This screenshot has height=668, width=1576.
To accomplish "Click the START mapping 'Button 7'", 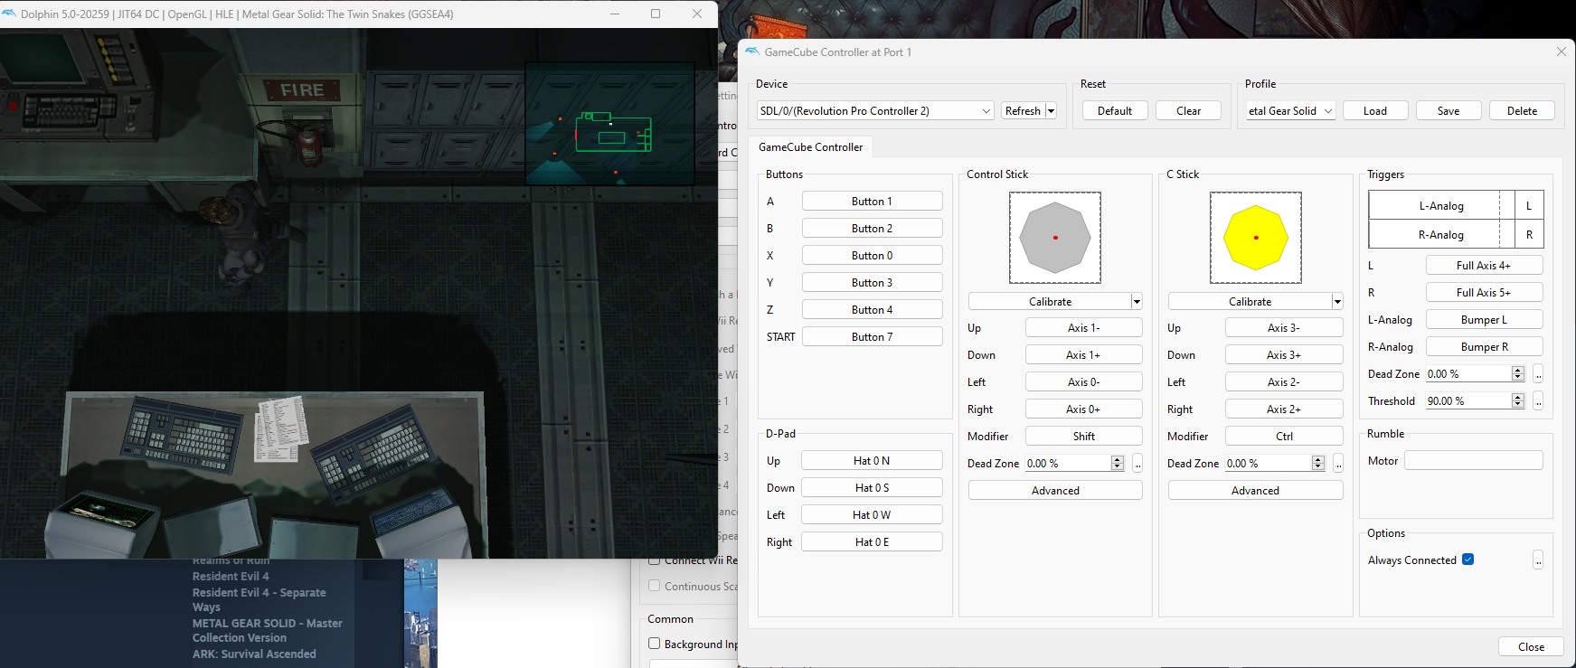I will point(873,336).
